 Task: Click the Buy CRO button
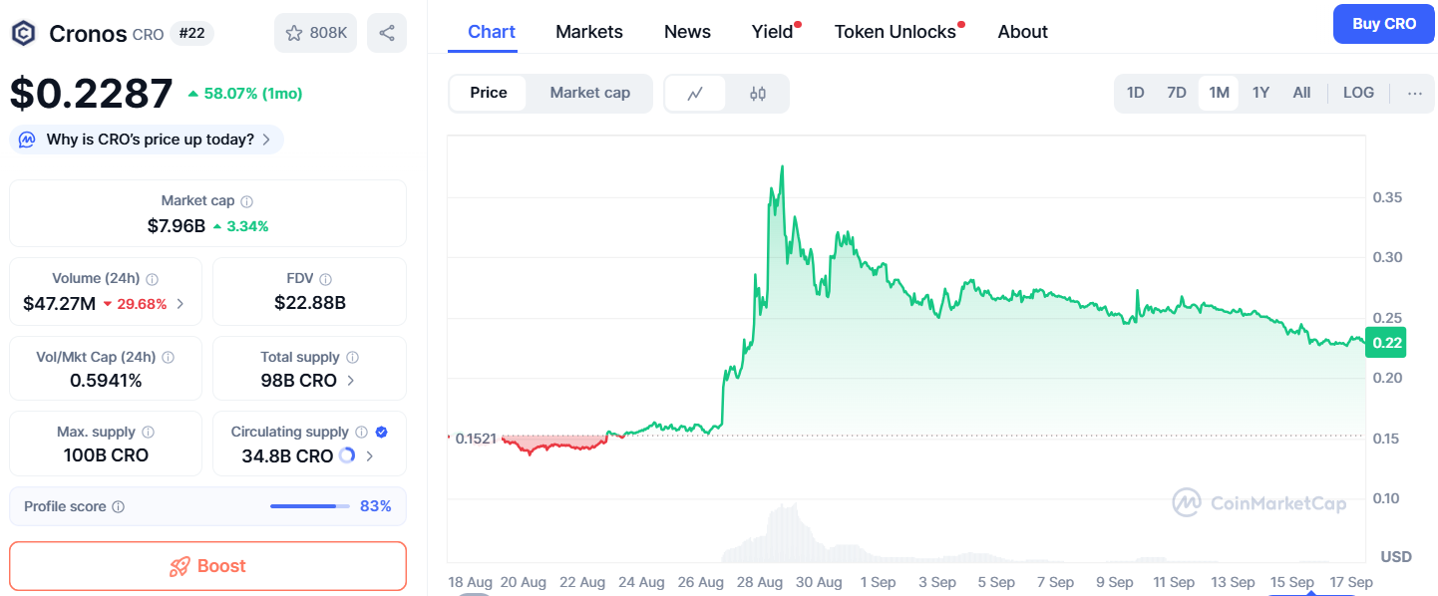[x=1384, y=24]
